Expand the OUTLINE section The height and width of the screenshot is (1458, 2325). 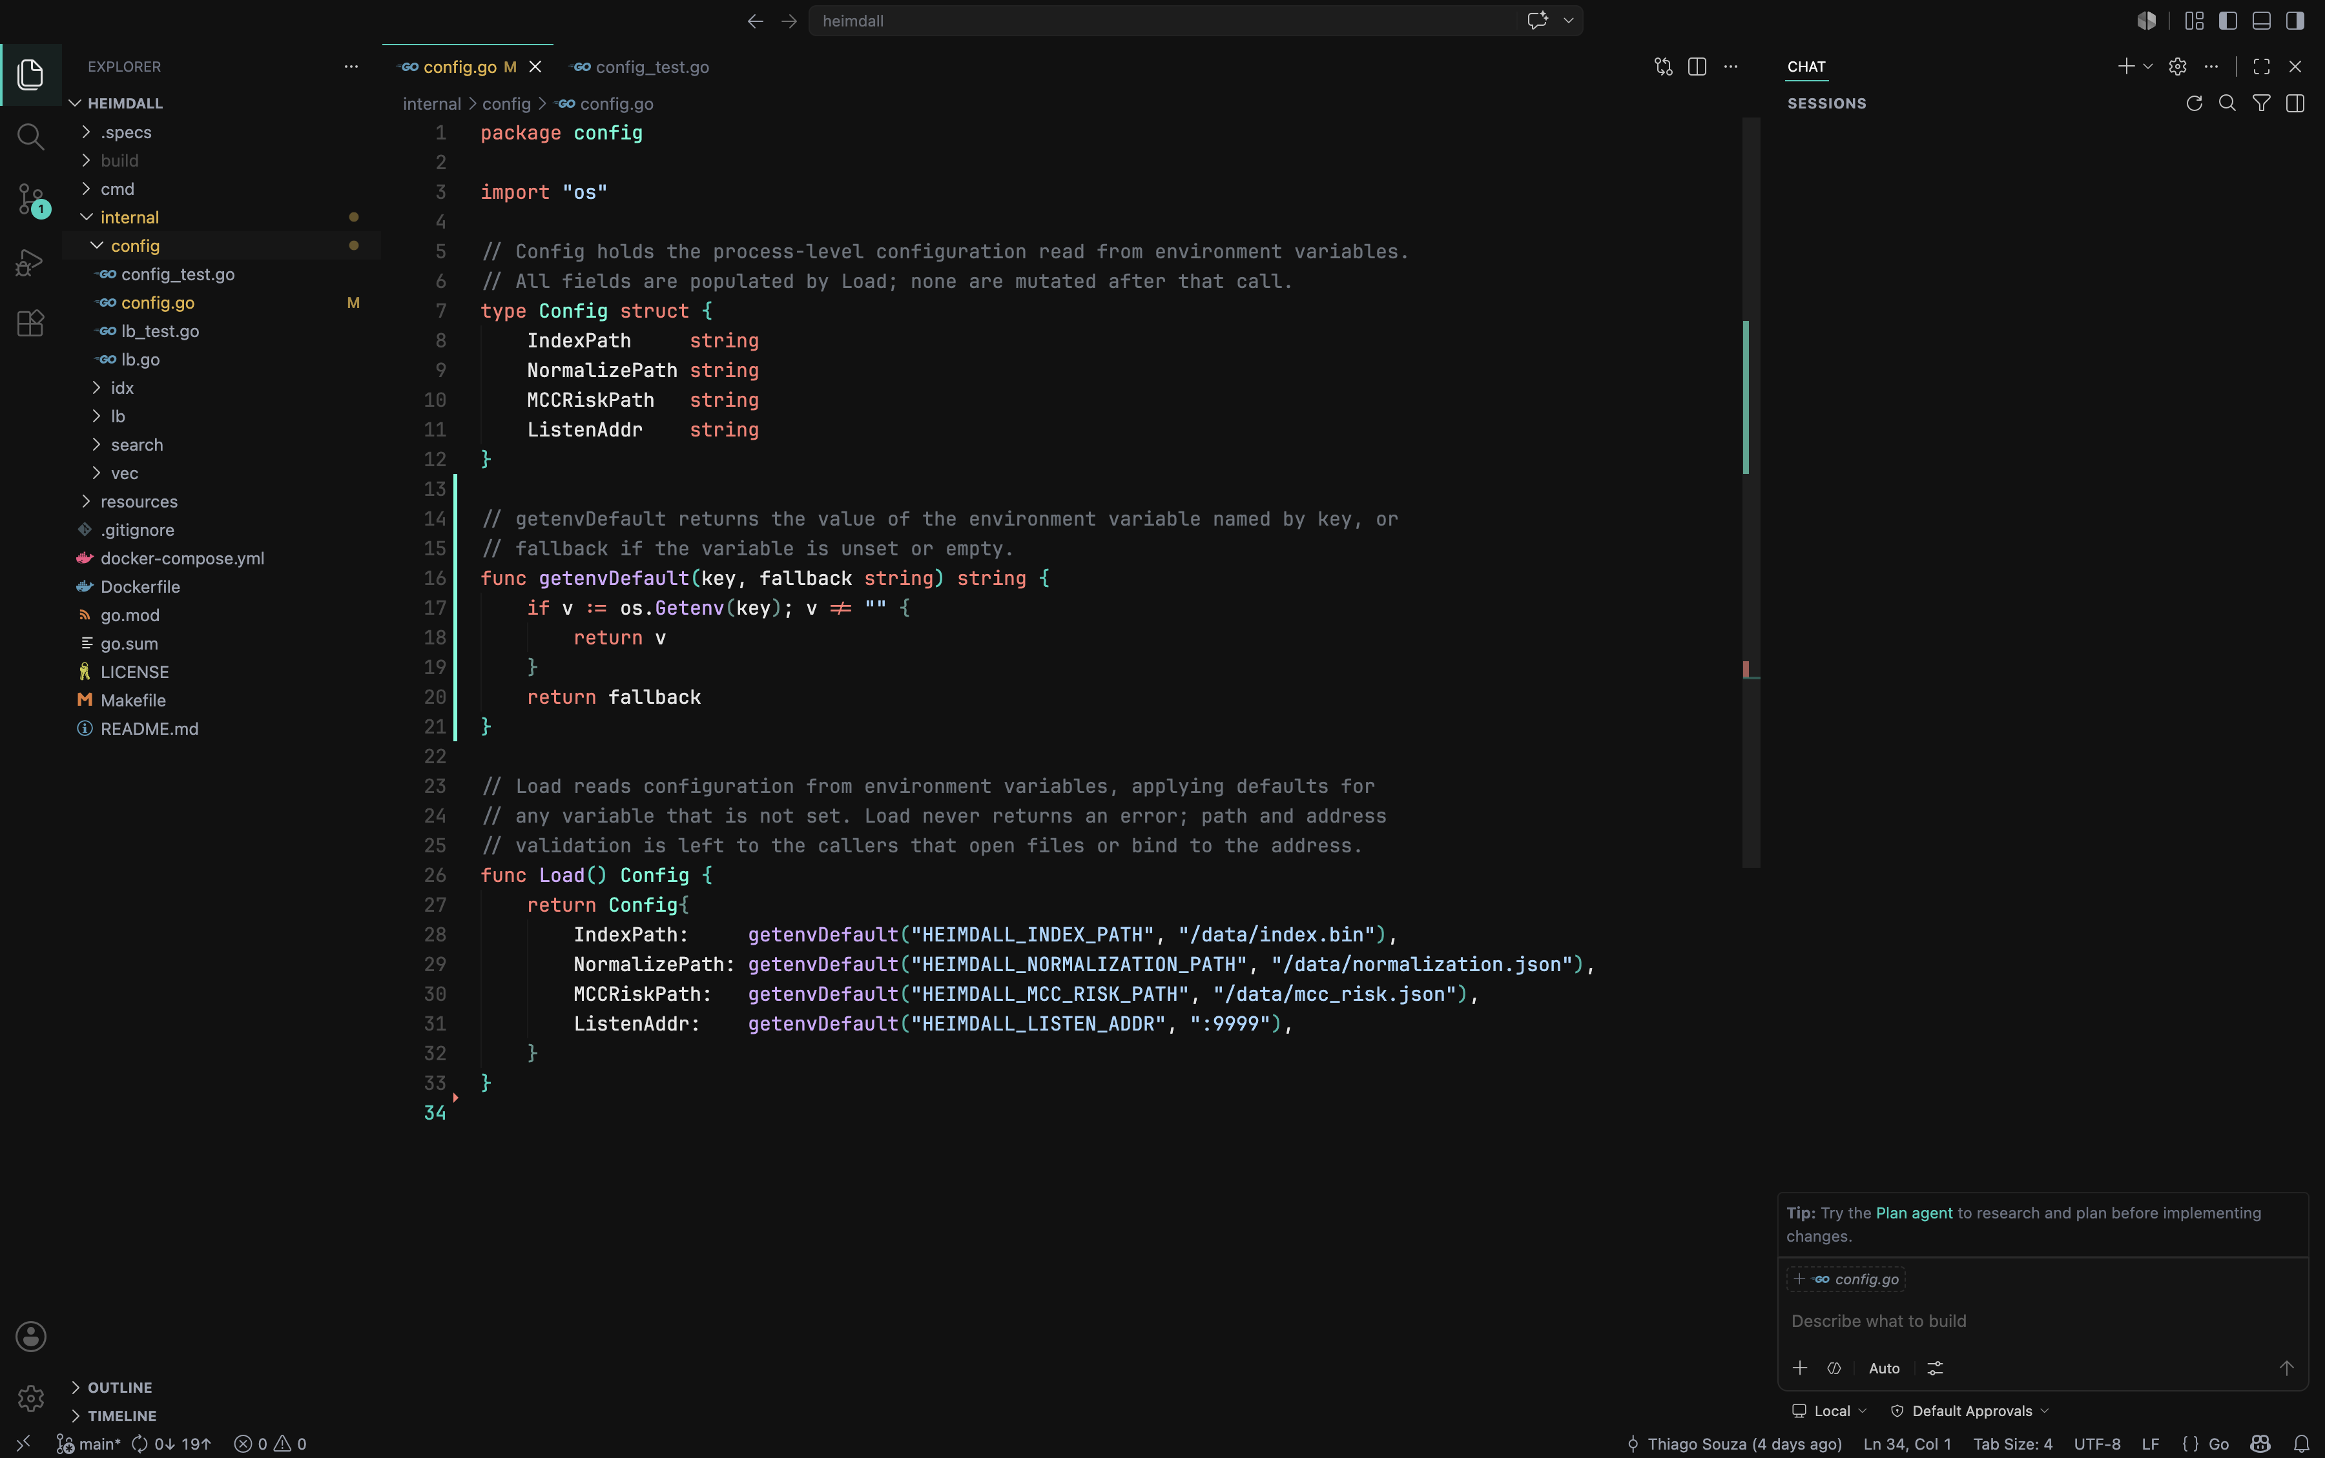(222, 1388)
